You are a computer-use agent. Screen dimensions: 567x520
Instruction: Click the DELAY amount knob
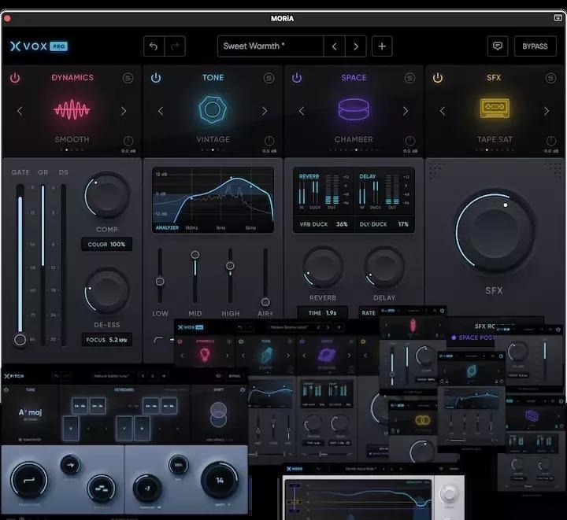(384, 267)
